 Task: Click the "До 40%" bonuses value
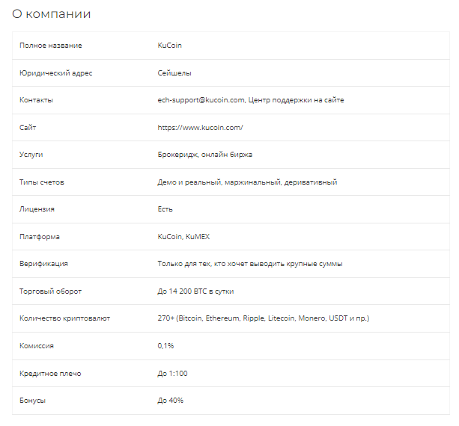point(170,401)
